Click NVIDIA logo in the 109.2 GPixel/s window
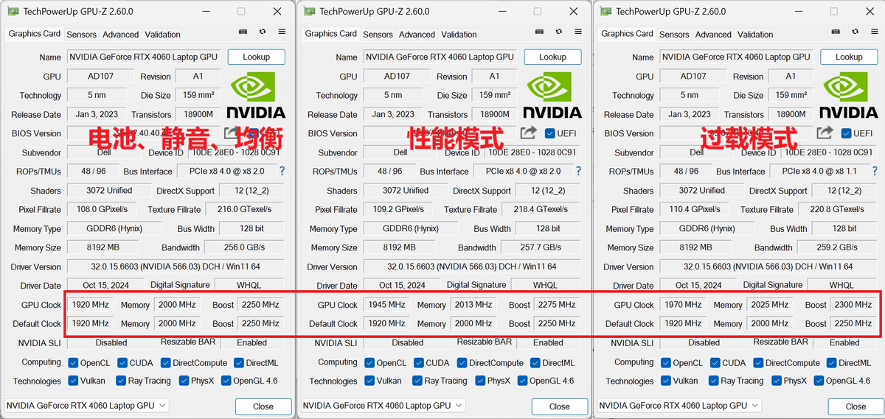The height and width of the screenshot is (419, 885). click(552, 94)
